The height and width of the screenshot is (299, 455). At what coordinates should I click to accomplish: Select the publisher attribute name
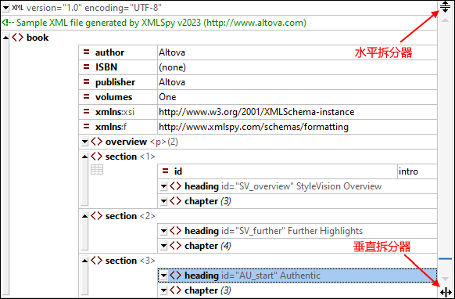pos(115,82)
